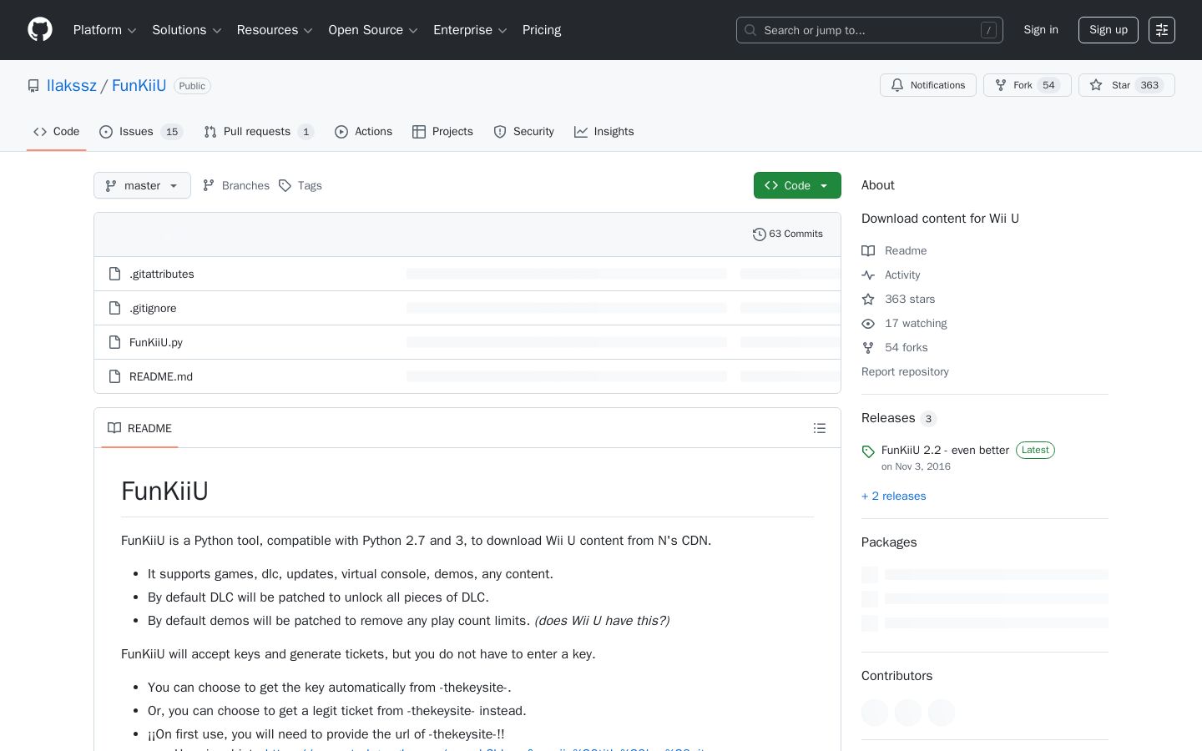
Task: Click the Sign in link
Action: tap(1041, 30)
